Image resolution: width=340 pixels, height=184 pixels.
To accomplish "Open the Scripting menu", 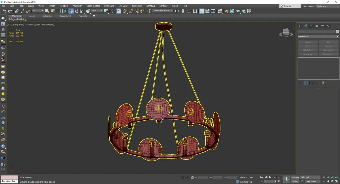I will coord(150,6).
